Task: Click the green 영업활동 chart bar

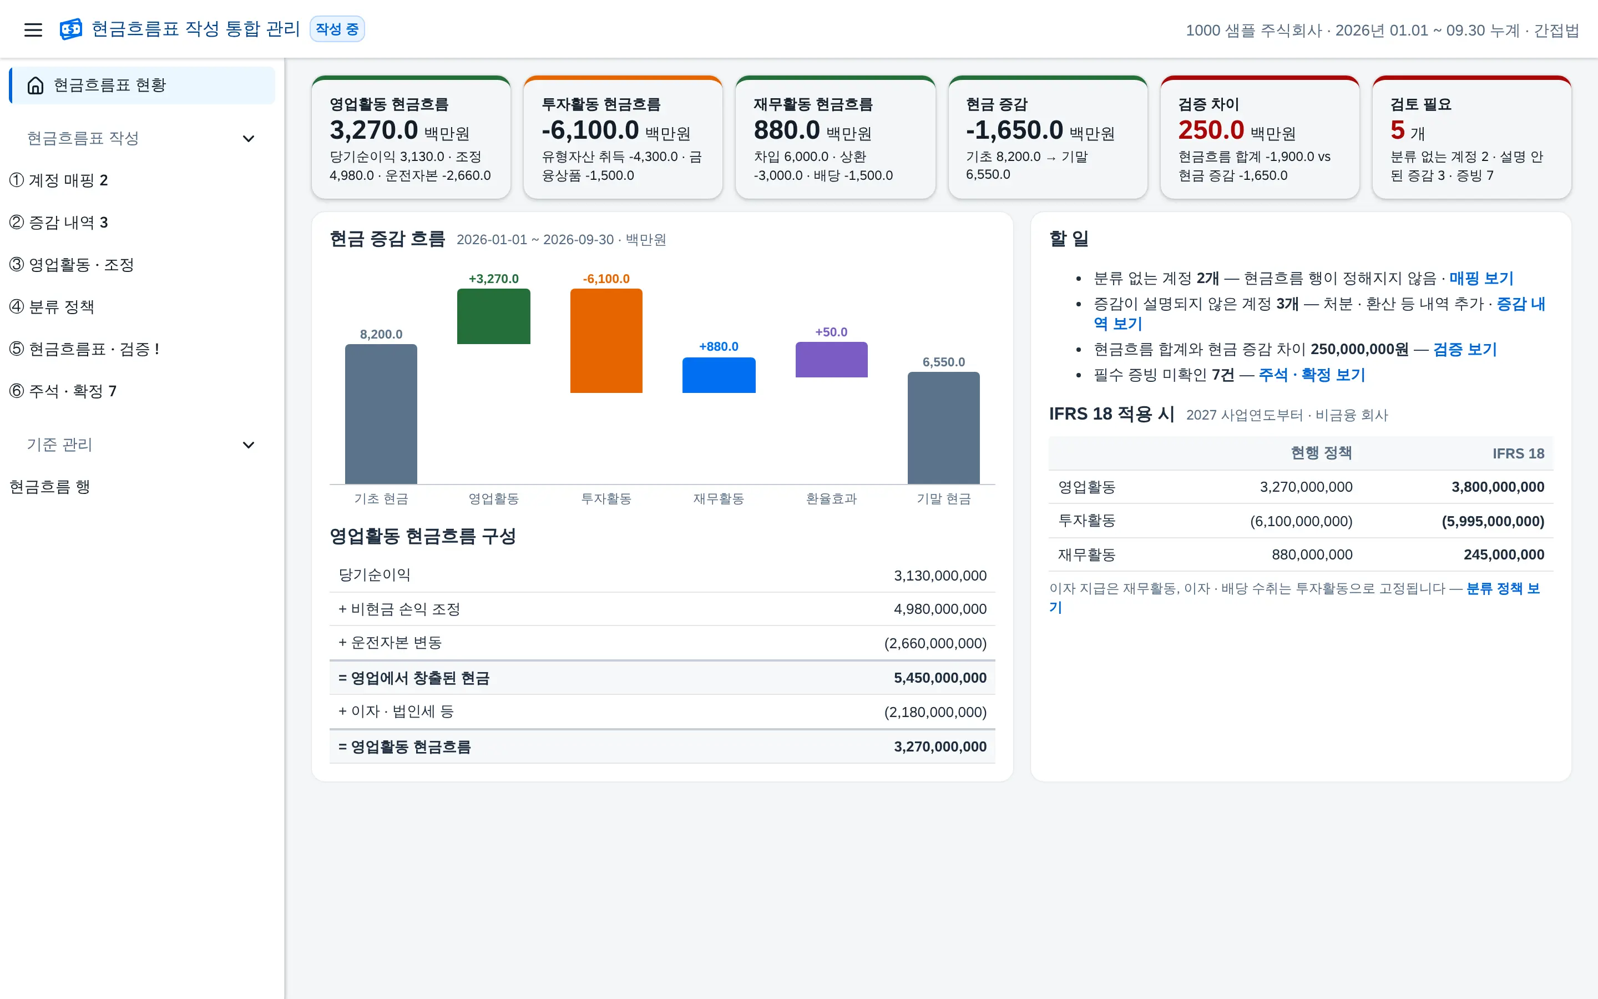Action: tap(493, 316)
